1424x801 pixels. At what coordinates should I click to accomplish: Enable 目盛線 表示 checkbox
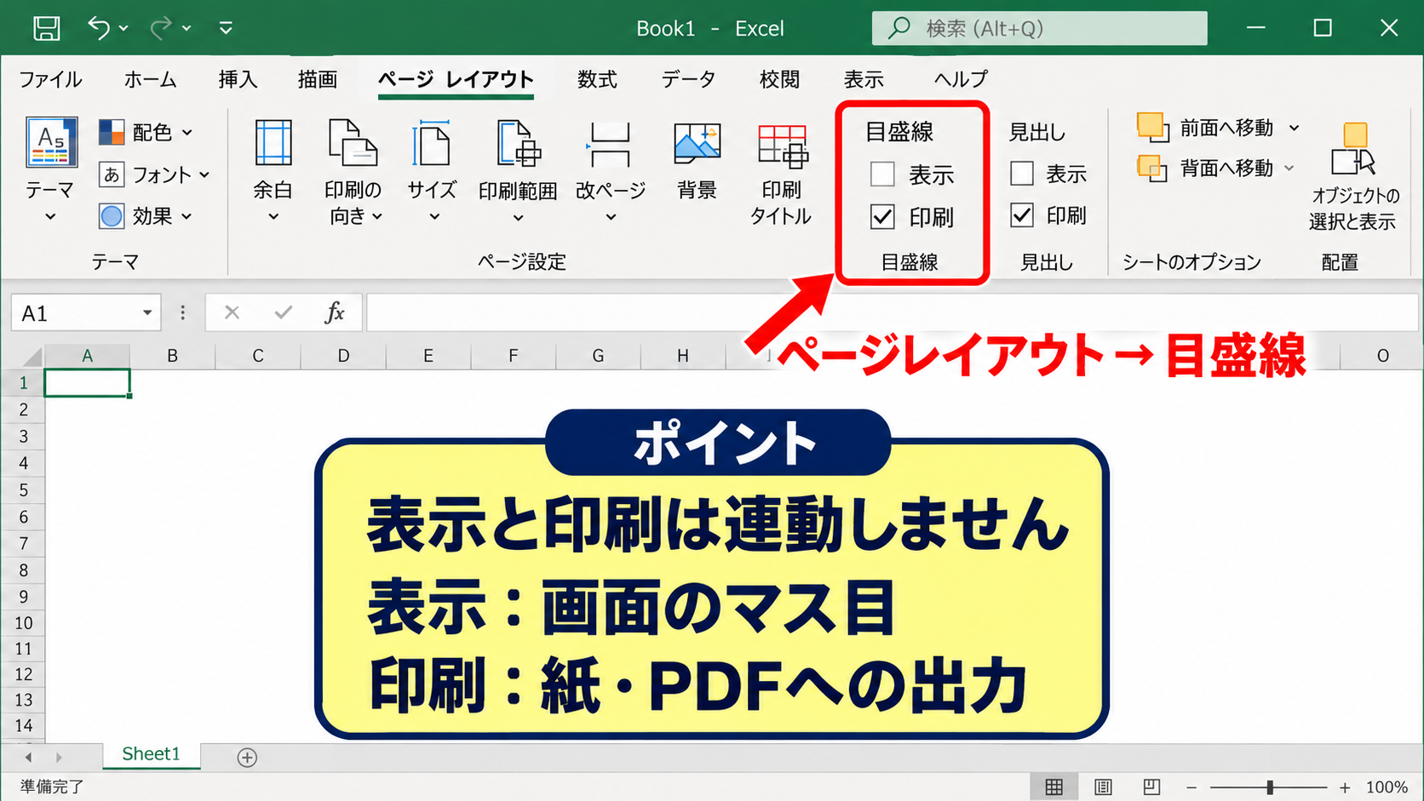[x=882, y=175]
